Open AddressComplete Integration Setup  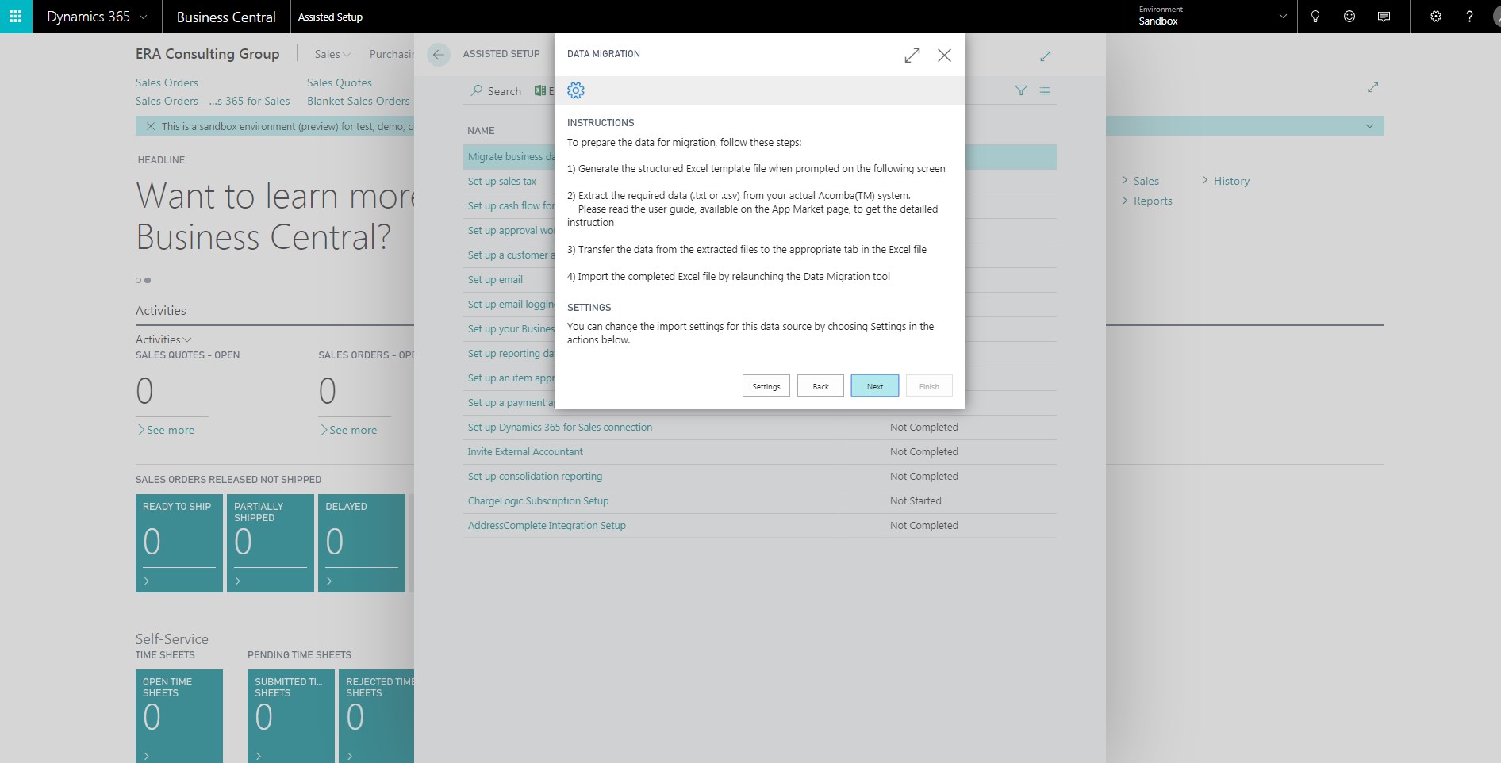coord(547,525)
